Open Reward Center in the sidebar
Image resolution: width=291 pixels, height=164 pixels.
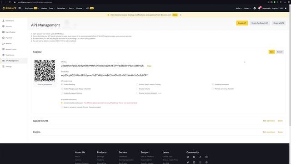tap(11, 49)
